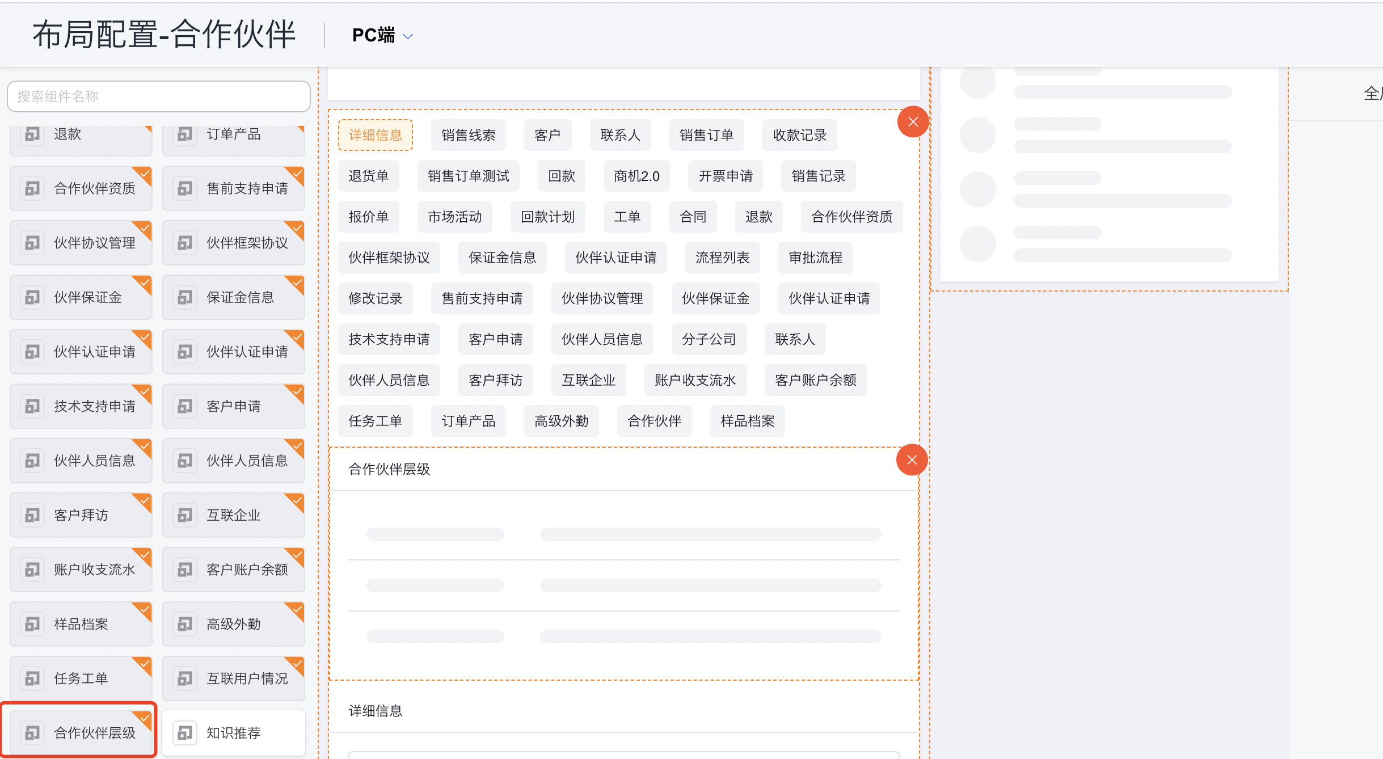Select the 分子公司 tab

(x=709, y=339)
